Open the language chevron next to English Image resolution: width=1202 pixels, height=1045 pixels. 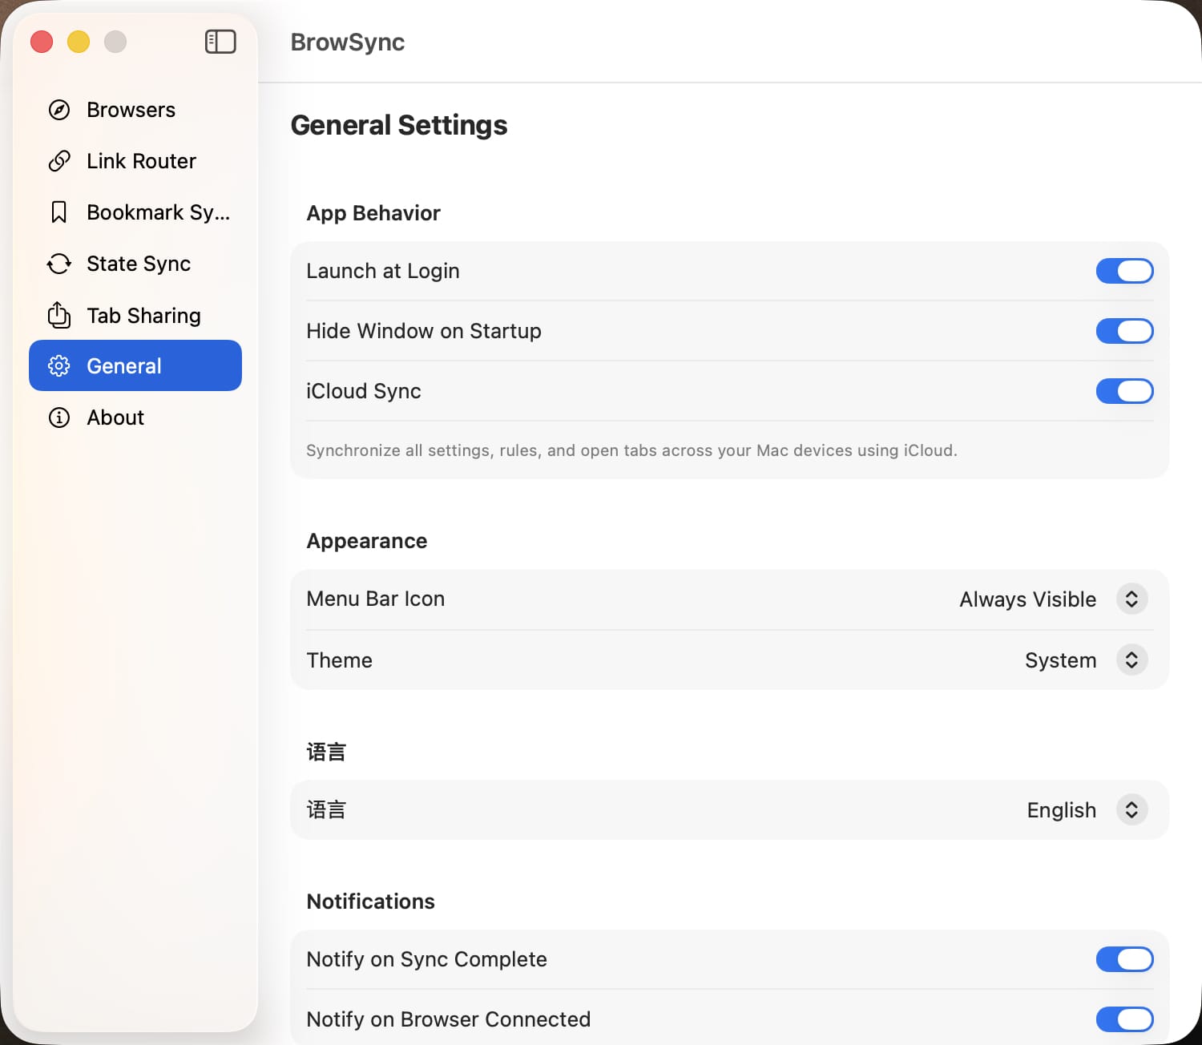click(x=1131, y=809)
